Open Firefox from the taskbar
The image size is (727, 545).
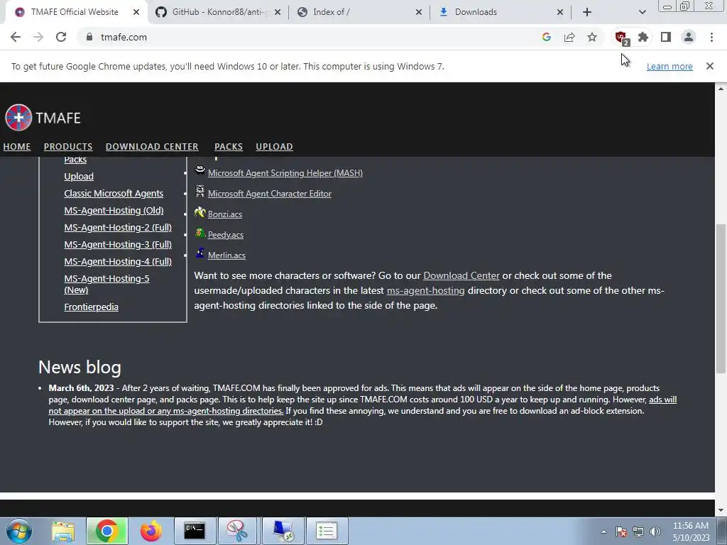[x=151, y=531]
